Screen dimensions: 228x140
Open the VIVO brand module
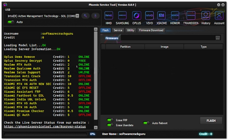(149, 18)
